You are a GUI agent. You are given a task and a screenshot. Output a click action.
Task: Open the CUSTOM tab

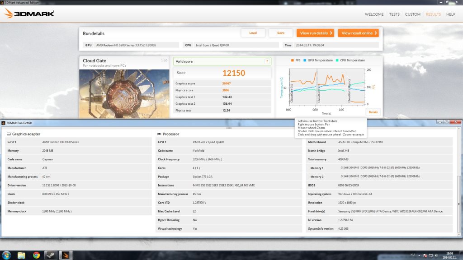[412, 14]
